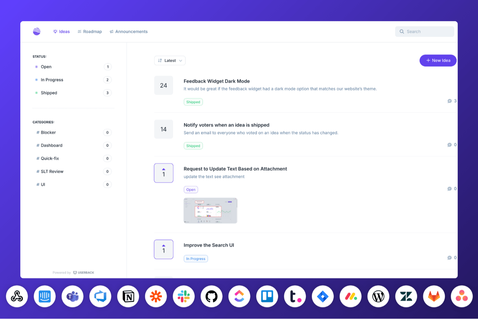478x319 pixels.
Task: Open the Teamwork integration icon
Action: coord(295,296)
